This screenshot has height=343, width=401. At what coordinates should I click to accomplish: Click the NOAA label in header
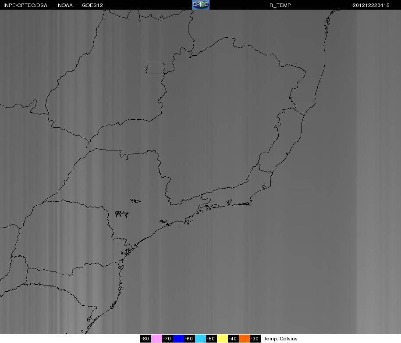[x=65, y=5]
